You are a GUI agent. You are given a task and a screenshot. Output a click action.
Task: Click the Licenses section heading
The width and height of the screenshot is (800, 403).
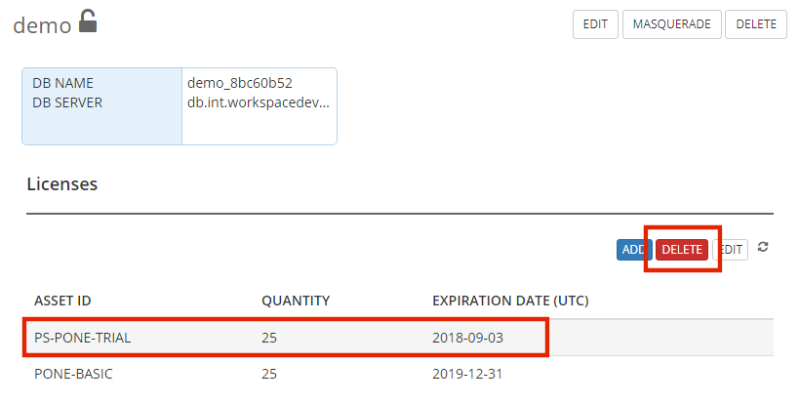[61, 183]
